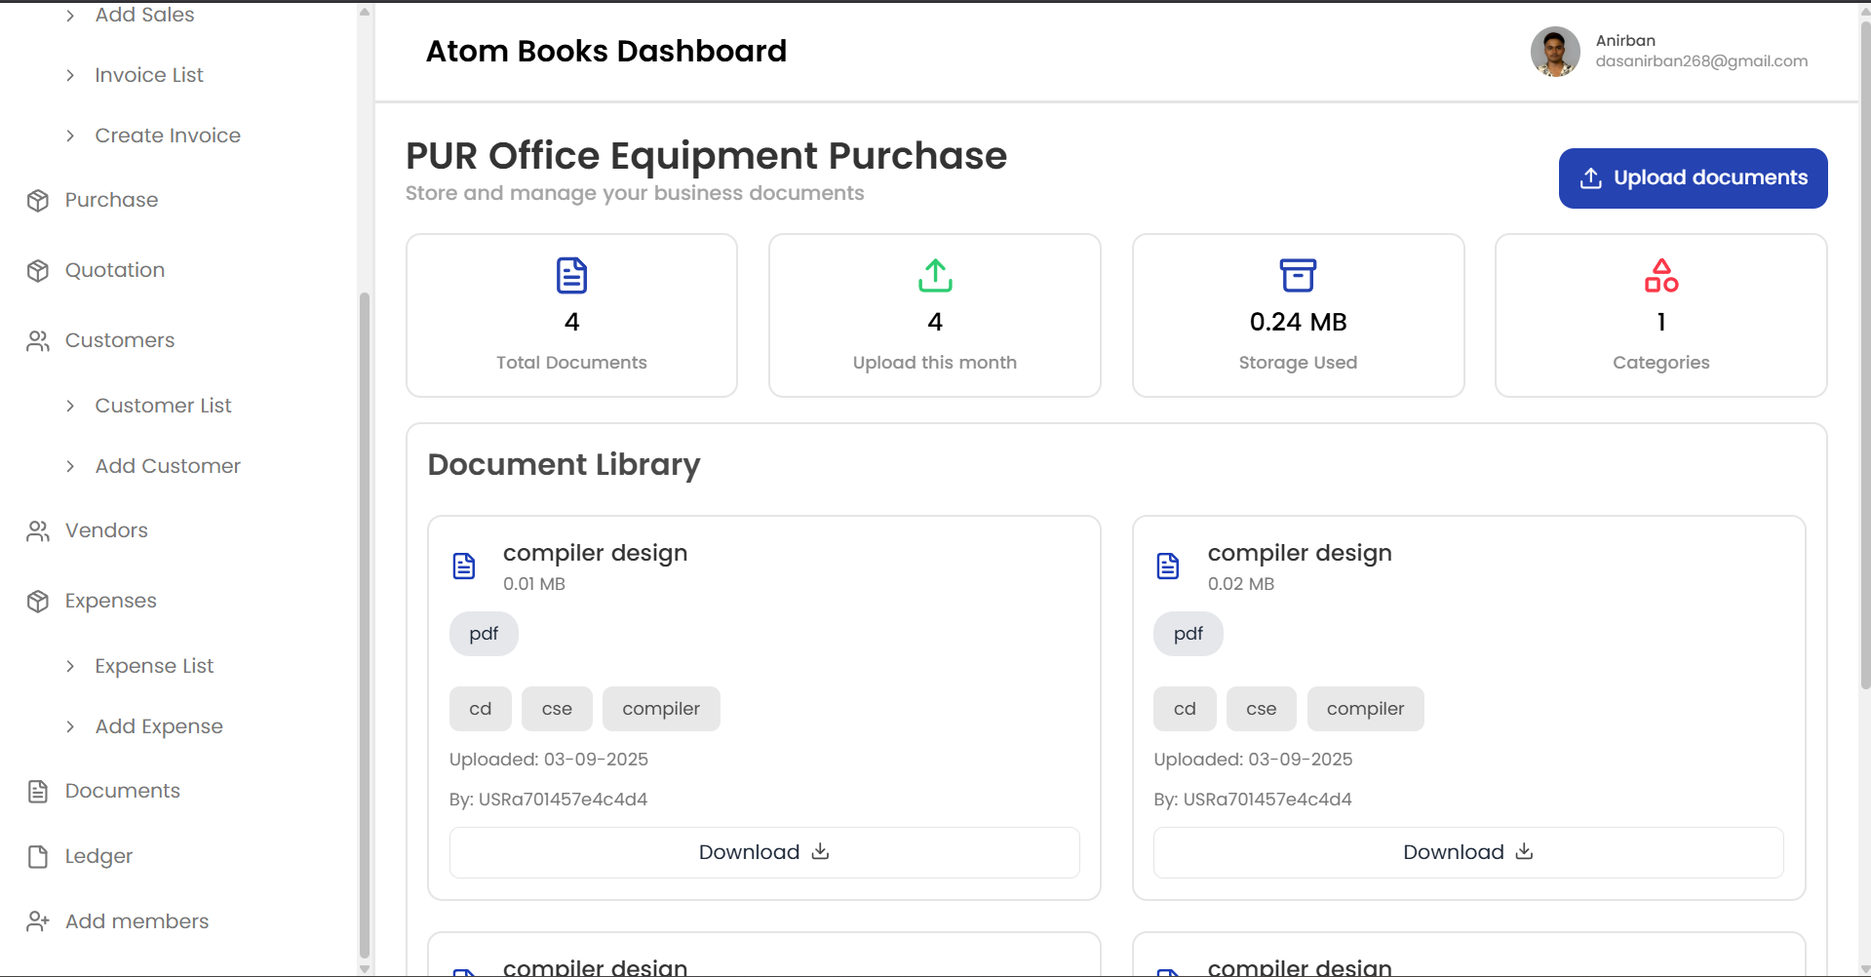Expand the Add Expense chevron
Image resolution: width=1871 pixels, height=977 pixels.
[x=70, y=727]
